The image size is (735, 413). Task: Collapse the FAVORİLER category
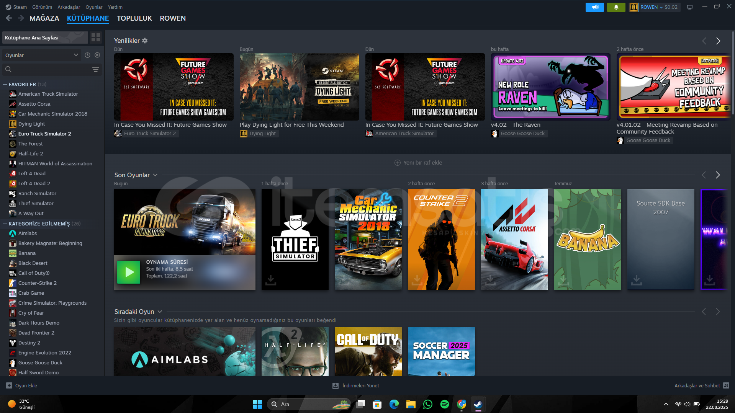click(x=5, y=84)
